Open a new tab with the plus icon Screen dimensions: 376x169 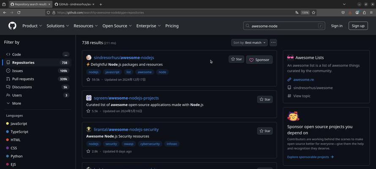pyautogui.click(x=101, y=4)
